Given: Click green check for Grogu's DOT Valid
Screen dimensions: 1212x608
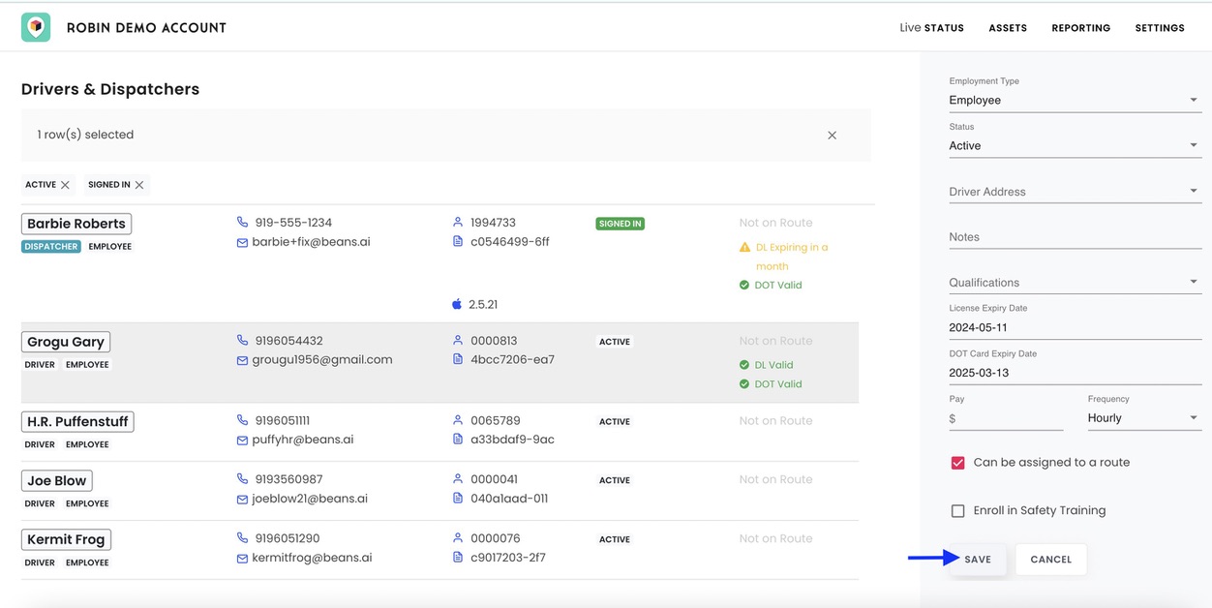Looking at the screenshot, I should pyautogui.click(x=744, y=384).
